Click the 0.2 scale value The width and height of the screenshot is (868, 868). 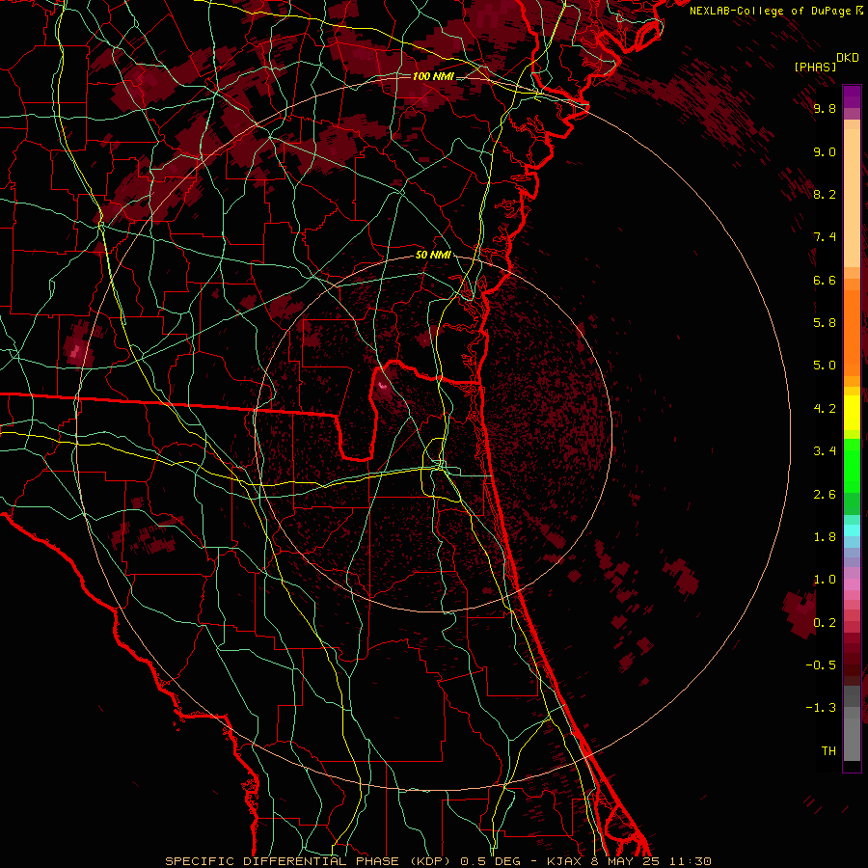tap(825, 623)
